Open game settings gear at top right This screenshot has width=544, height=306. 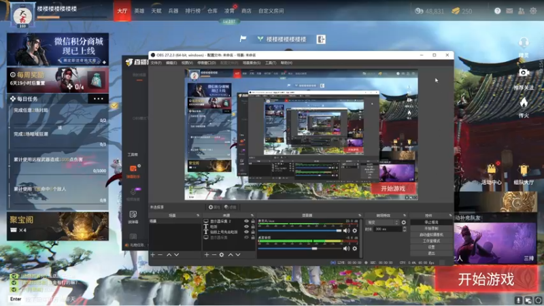(533, 11)
